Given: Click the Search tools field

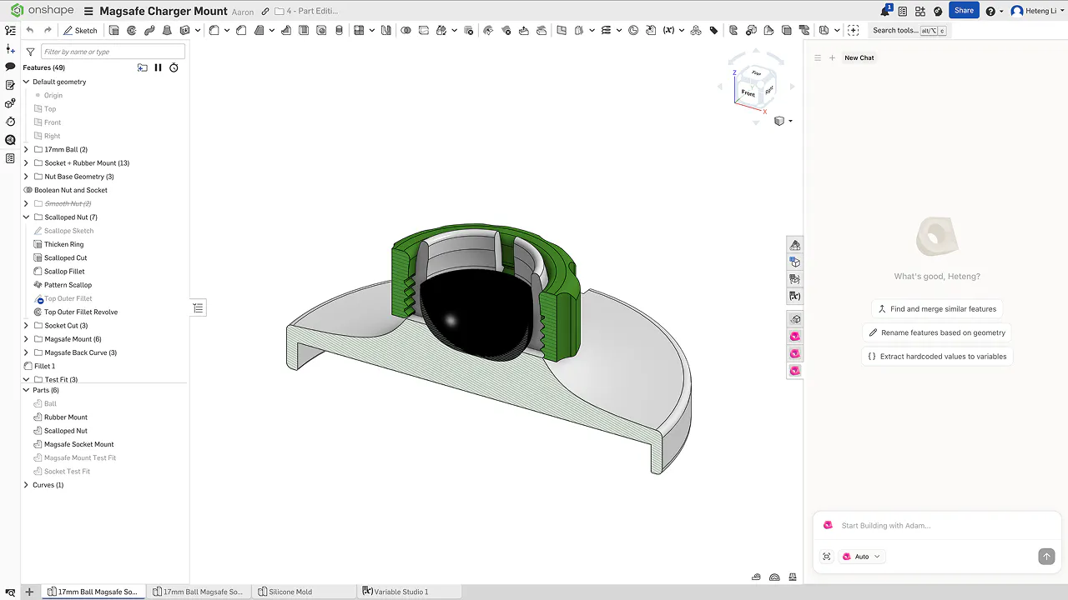Looking at the screenshot, I should 909,30.
